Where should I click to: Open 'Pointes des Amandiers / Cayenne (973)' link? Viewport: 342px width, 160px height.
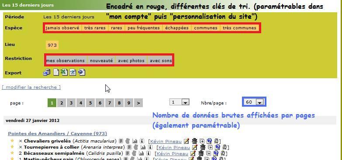pyautogui.click(x=57, y=133)
